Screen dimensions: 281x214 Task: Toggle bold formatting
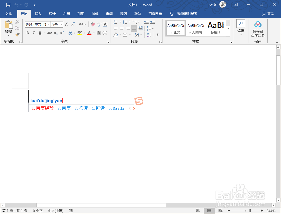tap(28, 33)
